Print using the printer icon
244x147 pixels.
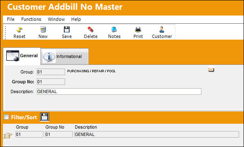(x=138, y=29)
